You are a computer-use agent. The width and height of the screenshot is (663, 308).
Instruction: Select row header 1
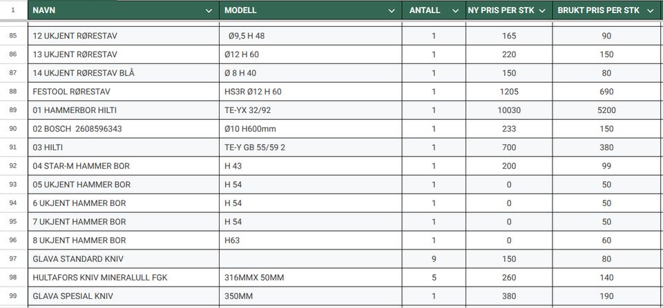coord(13,10)
